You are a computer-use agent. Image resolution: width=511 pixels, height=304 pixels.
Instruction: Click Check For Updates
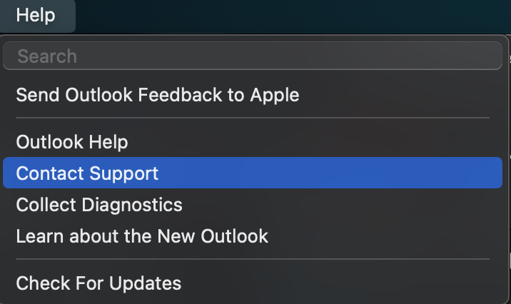click(x=98, y=283)
